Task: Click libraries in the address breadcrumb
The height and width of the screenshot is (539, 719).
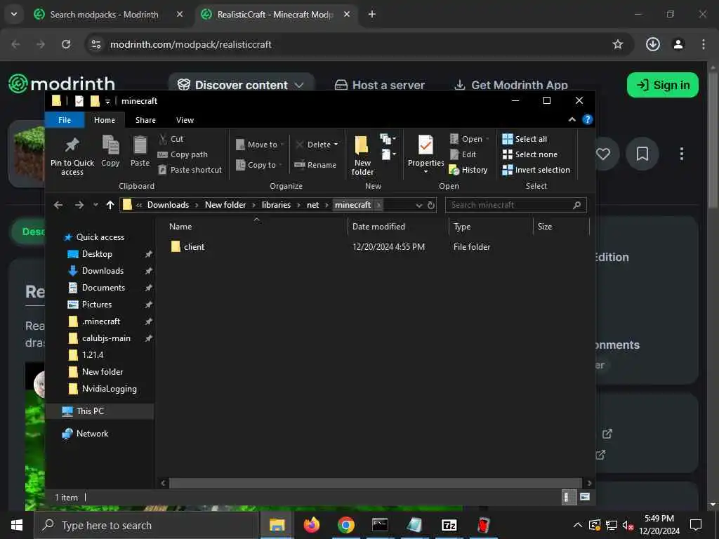Action: tap(276, 205)
